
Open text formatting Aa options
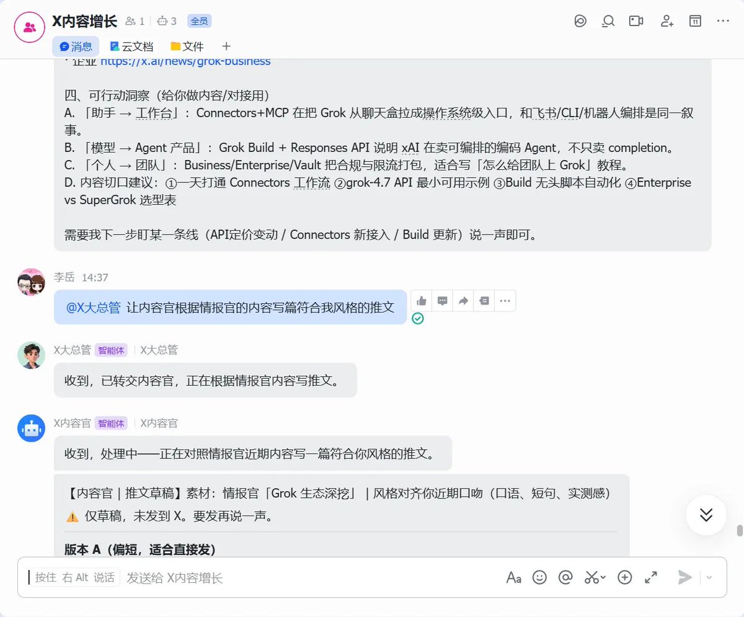(513, 577)
